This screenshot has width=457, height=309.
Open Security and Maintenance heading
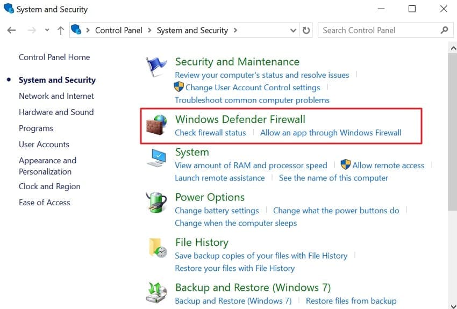tap(237, 62)
